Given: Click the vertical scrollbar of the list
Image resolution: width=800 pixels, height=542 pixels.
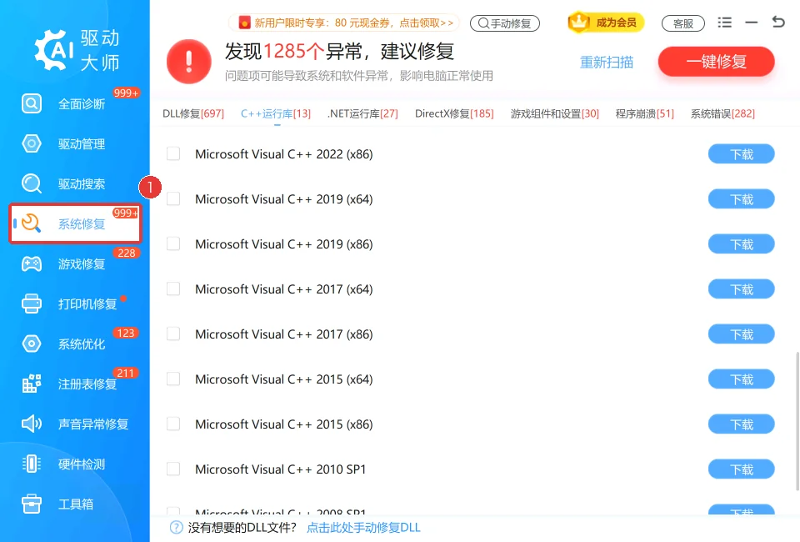Looking at the screenshot, I should coord(797,420).
